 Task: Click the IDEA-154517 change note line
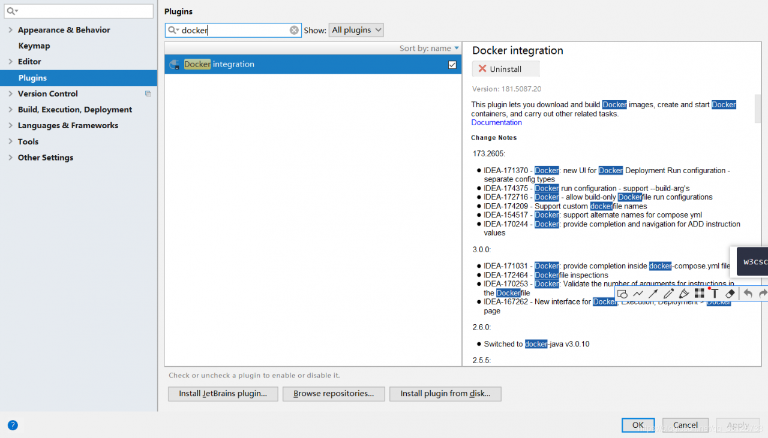coord(593,215)
